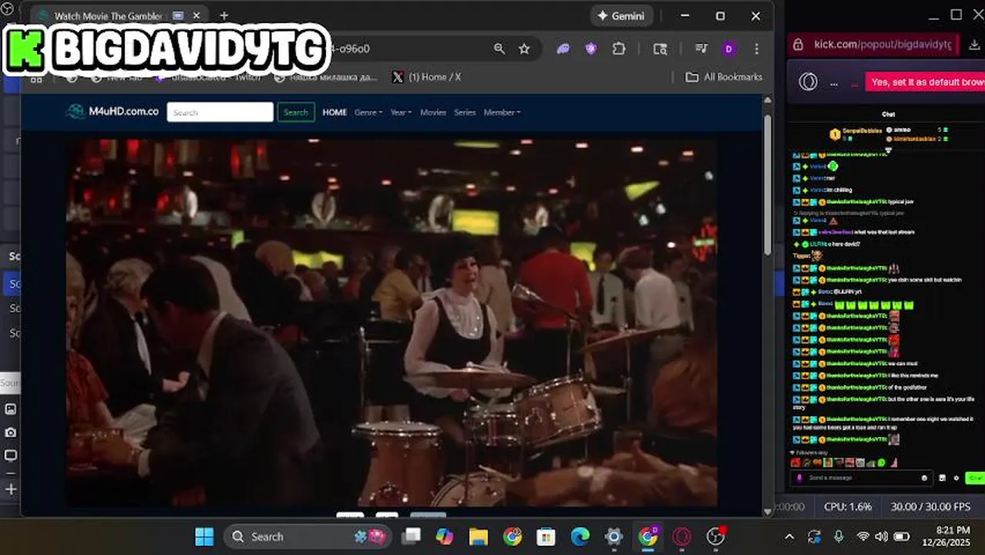Click the scroll-down arrow of page scrollbar

(x=768, y=510)
